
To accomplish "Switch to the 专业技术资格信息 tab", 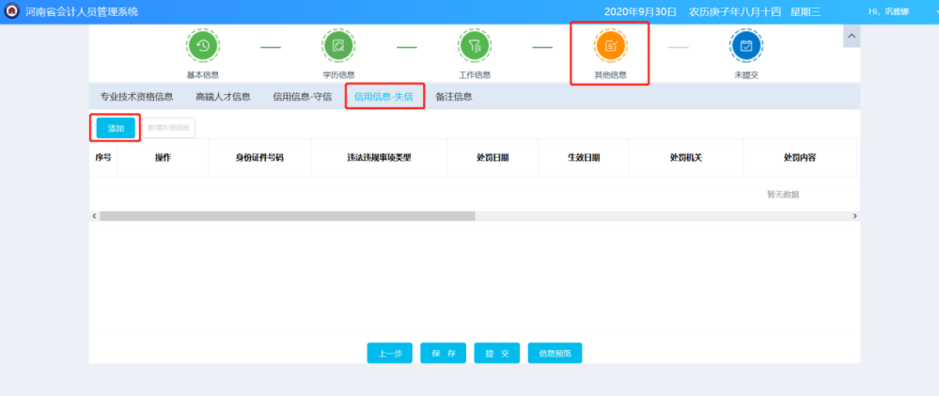I will 137,96.
